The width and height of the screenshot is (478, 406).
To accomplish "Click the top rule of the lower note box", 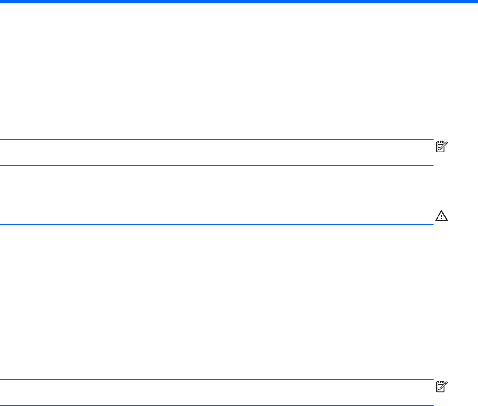I will point(217,380).
